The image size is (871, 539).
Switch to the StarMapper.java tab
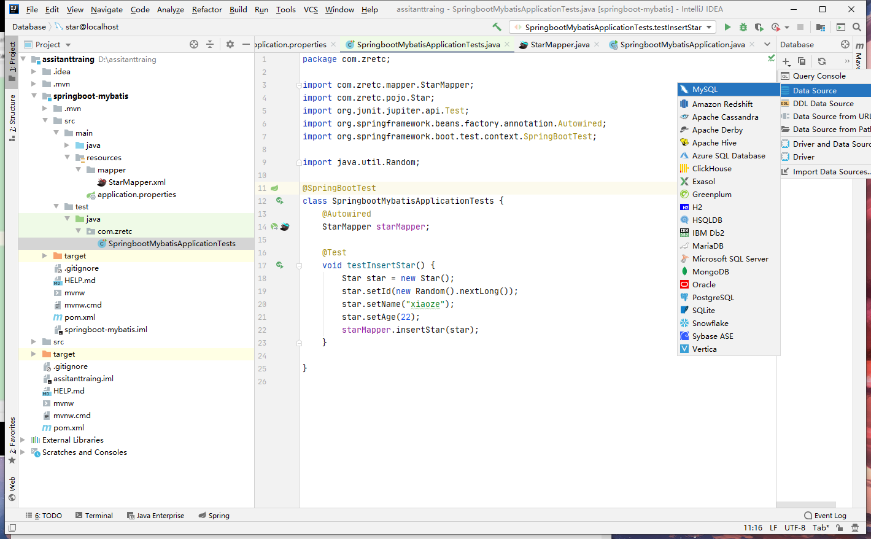pos(559,45)
